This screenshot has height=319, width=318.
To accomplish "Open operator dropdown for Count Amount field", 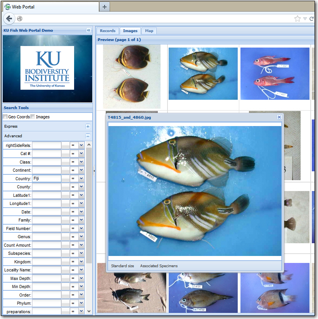I will pos(81,245).
